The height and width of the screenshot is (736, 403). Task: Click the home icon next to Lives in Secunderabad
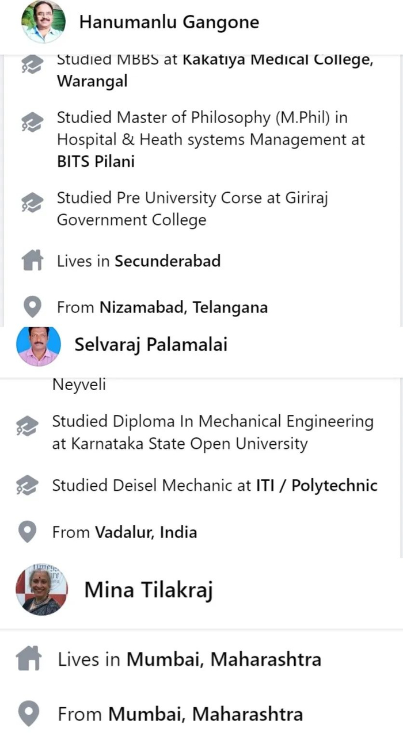click(32, 261)
